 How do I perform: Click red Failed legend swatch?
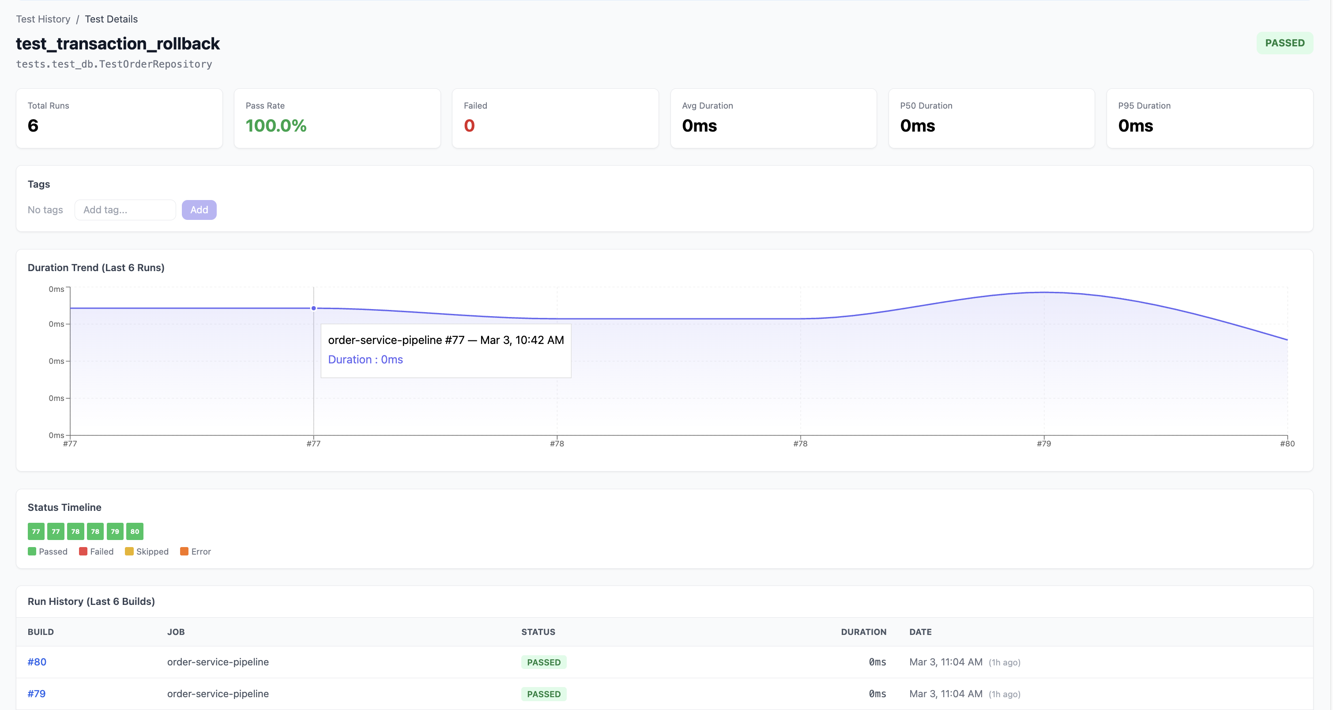[83, 551]
